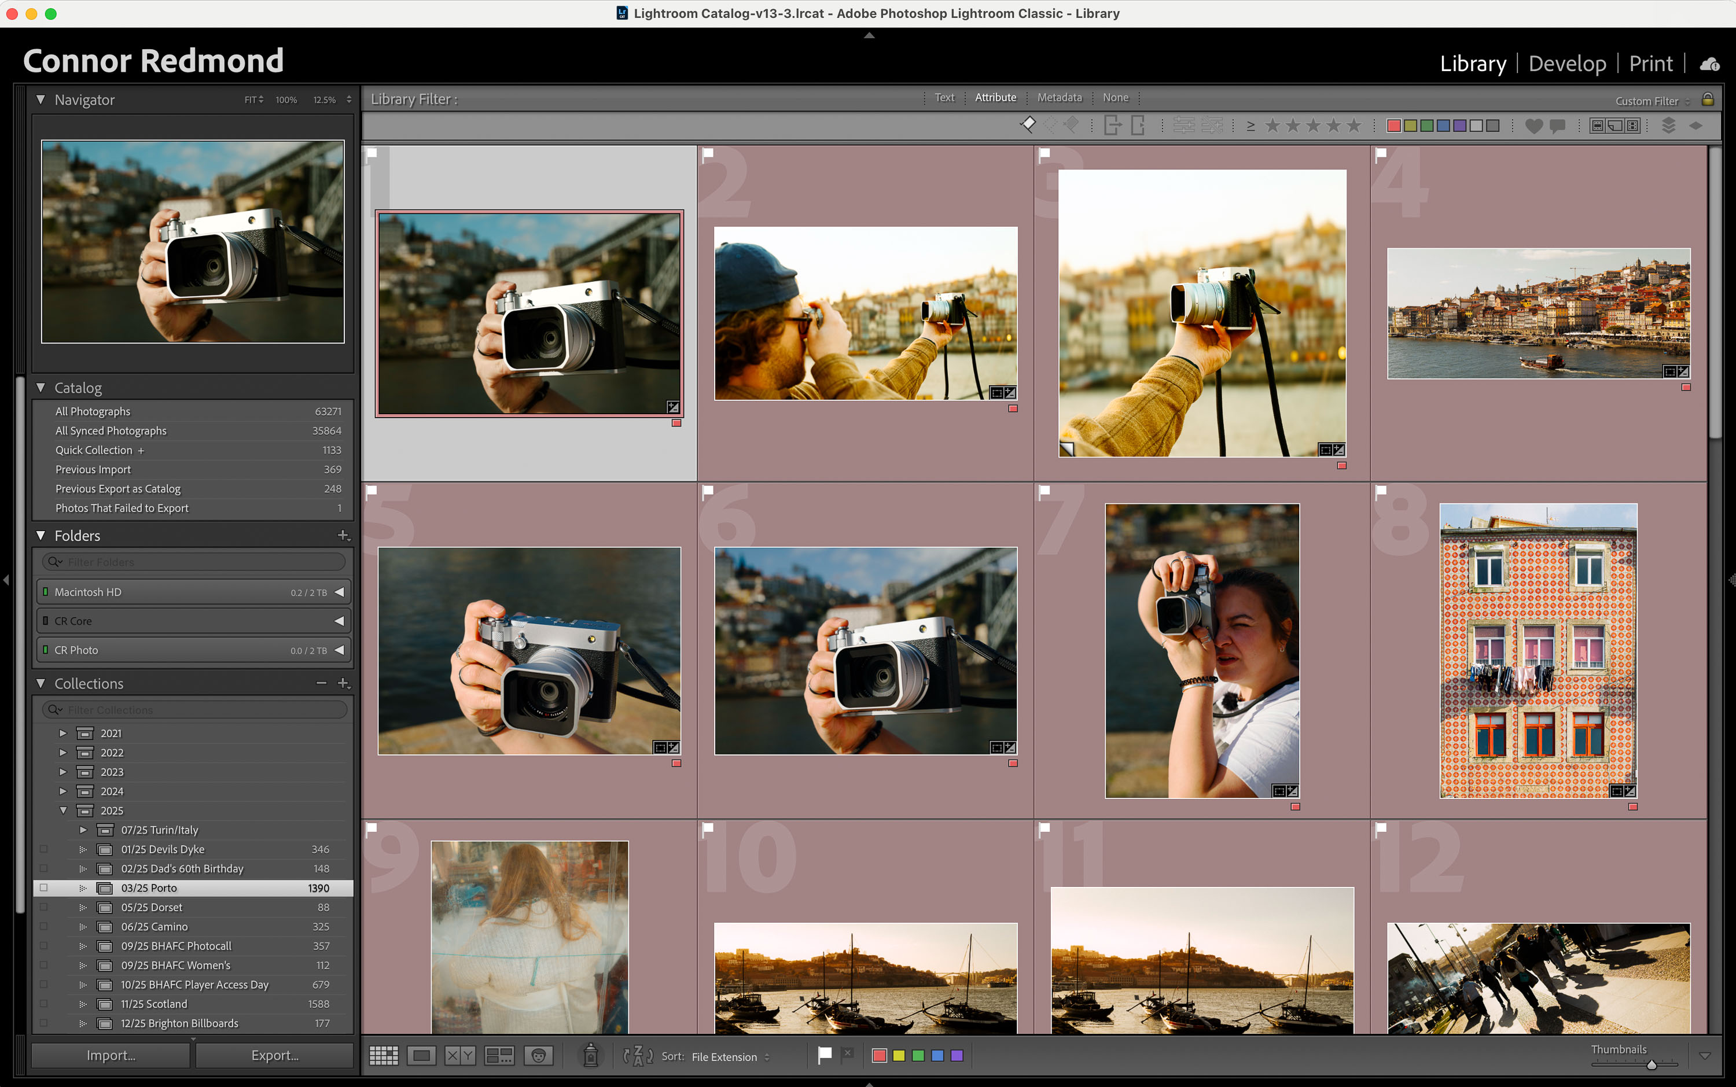This screenshot has height=1087, width=1736.
Task: Collapse the Navigator panel
Action: (41, 100)
